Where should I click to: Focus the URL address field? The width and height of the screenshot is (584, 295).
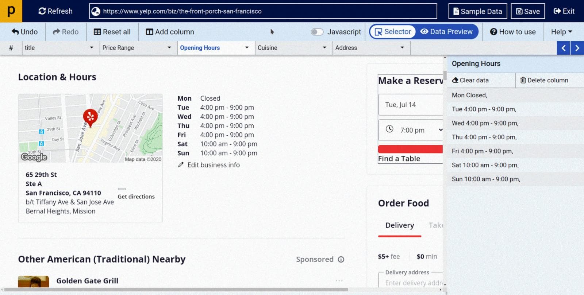pyautogui.click(x=263, y=11)
